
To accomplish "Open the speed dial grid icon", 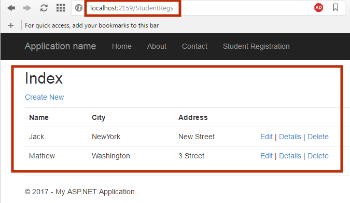I will (x=61, y=8).
